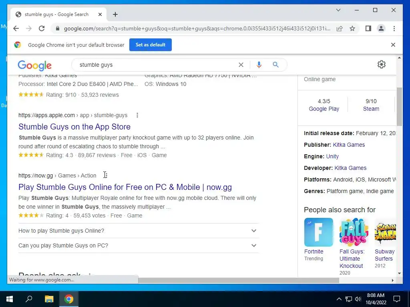The image size is (410, 307).
Task: Click the horizontal scrollbar thumb
Action: [x=238, y=280]
